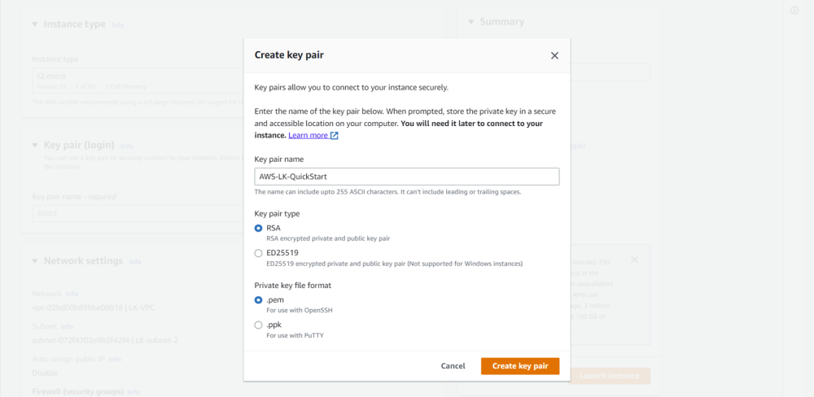
Task: Click the Create key pair button
Action: [520, 366]
